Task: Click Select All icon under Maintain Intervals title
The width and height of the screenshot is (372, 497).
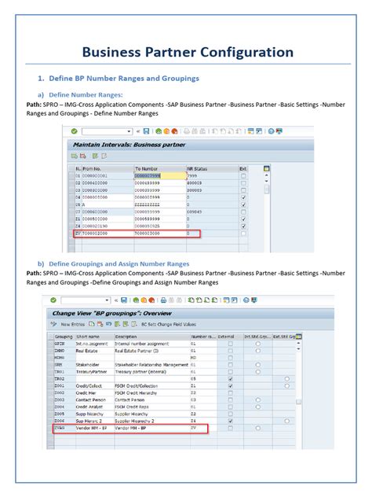Action: pyautogui.click(x=95, y=156)
